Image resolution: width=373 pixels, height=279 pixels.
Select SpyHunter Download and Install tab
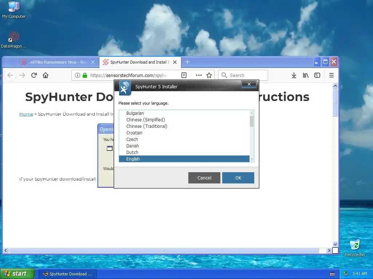[x=140, y=62]
